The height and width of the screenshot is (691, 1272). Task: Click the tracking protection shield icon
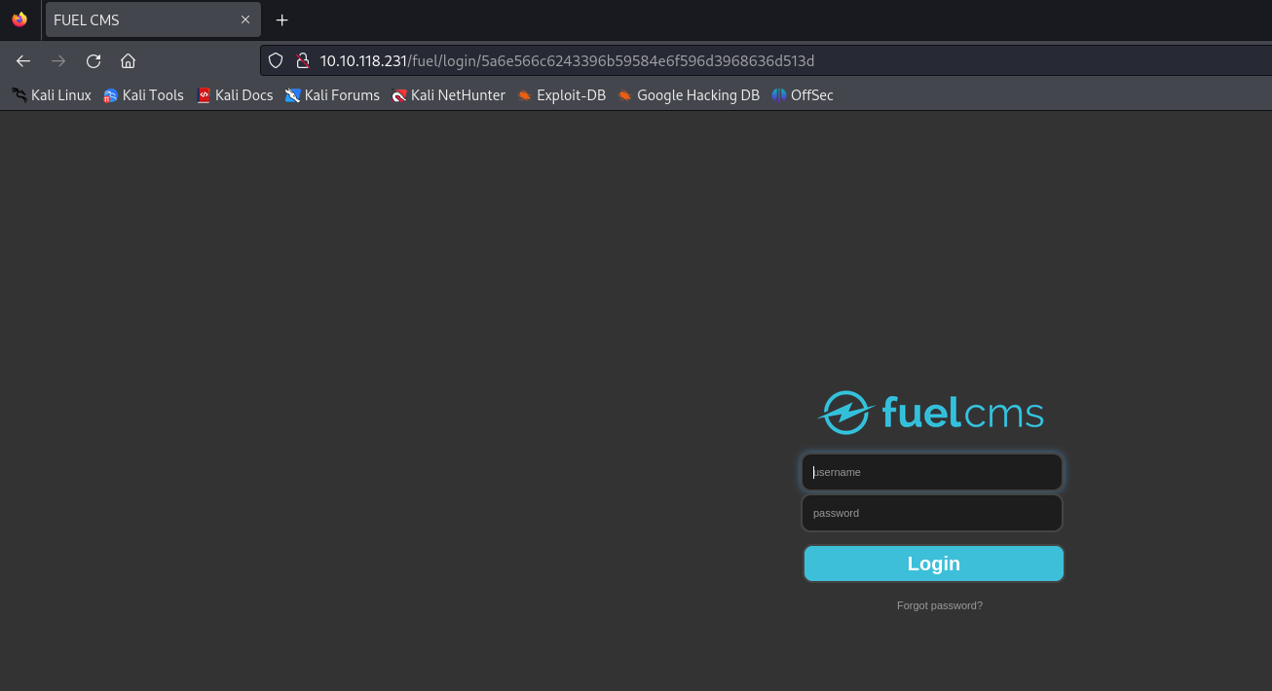(276, 60)
